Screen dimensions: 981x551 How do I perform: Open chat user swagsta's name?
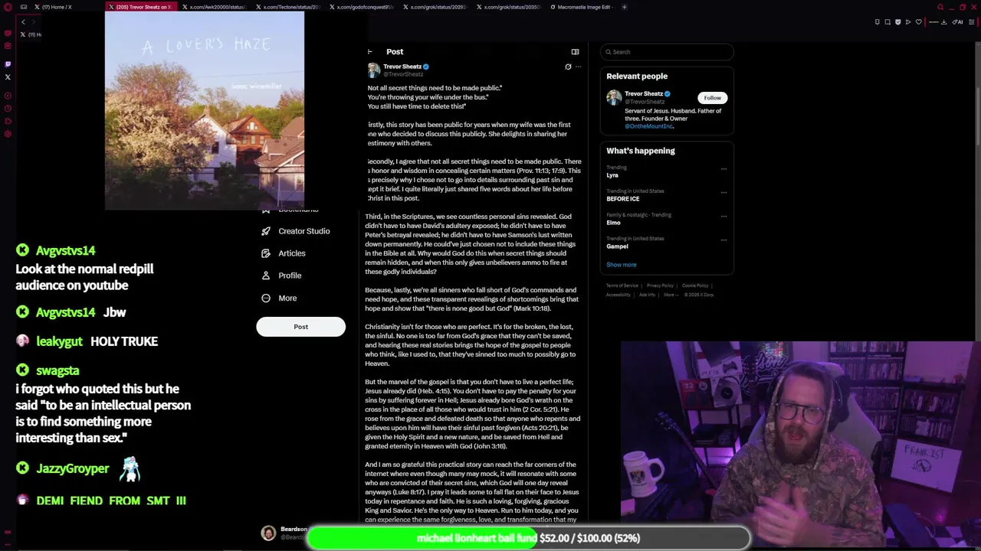pyautogui.click(x=57, y=370)
